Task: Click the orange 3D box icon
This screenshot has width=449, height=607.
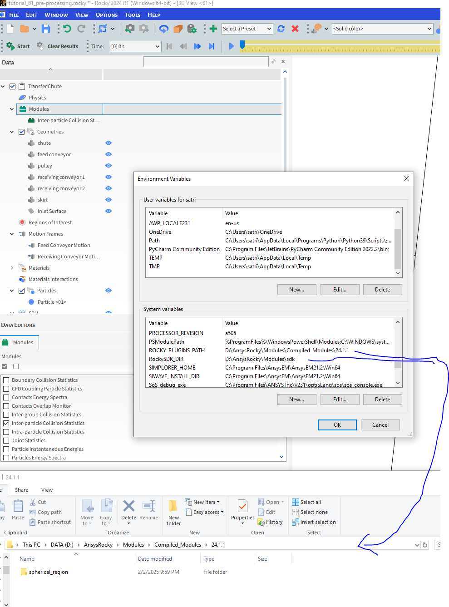Action: click(178, 29)
